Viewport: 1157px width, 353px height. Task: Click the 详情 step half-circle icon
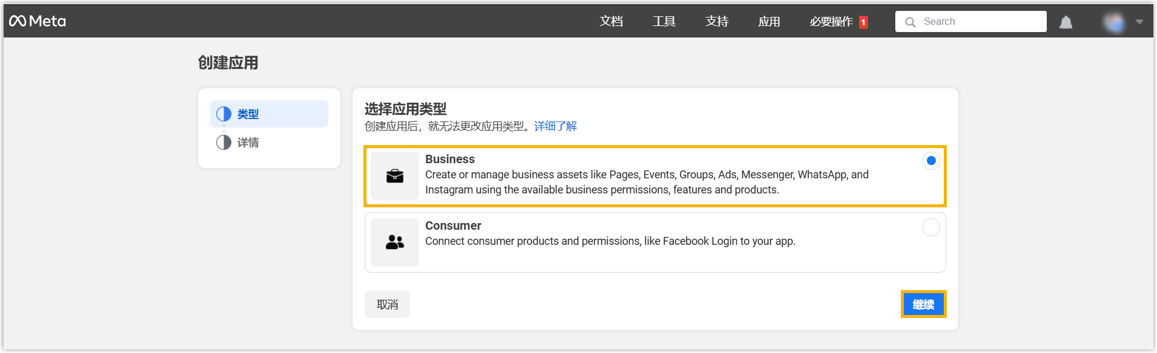pyautogui.click(x=224, y=143)
